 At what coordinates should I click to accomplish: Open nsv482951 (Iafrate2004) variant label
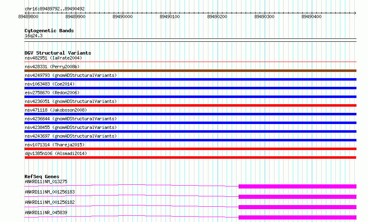[53, 58]
